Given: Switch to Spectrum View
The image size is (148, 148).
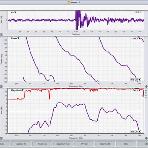Looking at the screenshot, I should pyautogui.click(x=63, y=144).
